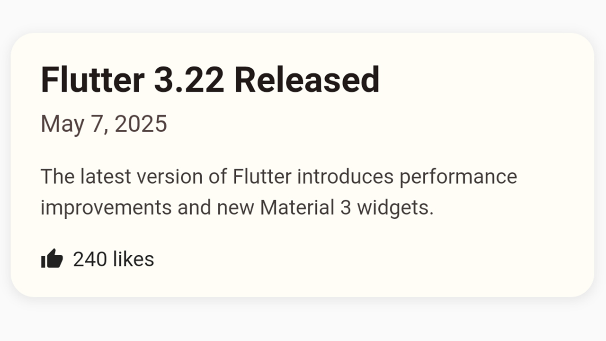Click the word "likes" in the footer
The image size is (606, 341).
[x=134, y=260]
